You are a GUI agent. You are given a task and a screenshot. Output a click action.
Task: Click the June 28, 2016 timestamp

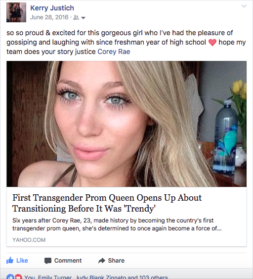pyautogui.click(x=49, y=17)
